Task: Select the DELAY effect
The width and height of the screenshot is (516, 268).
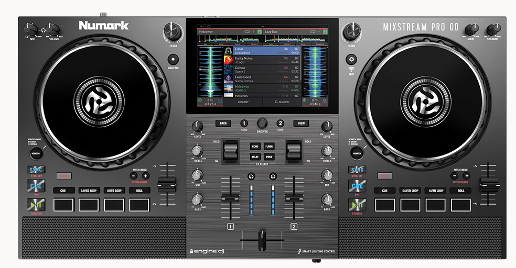Action: click(255, 157)
